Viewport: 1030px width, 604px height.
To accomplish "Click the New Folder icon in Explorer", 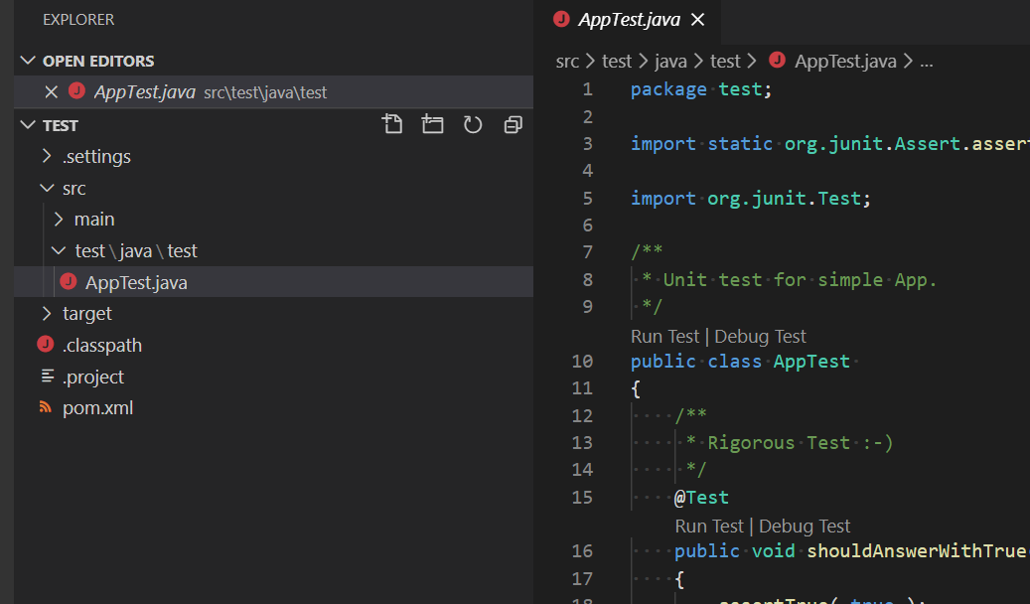I will pos(432,124).
